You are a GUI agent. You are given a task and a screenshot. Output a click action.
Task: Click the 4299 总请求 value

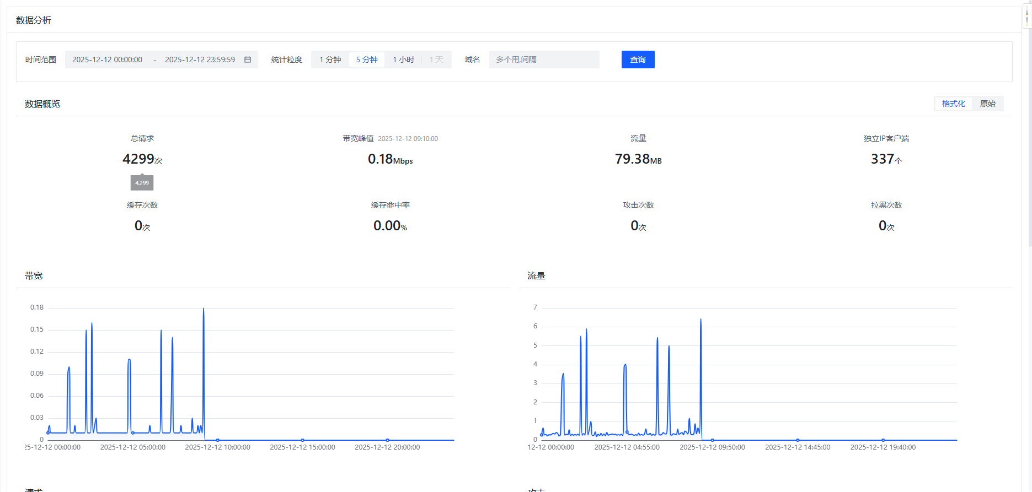142,159
